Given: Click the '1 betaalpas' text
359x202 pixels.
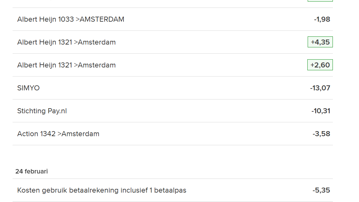Looking at the screenshot, I should pyautogui.click(x=169, y=190).
